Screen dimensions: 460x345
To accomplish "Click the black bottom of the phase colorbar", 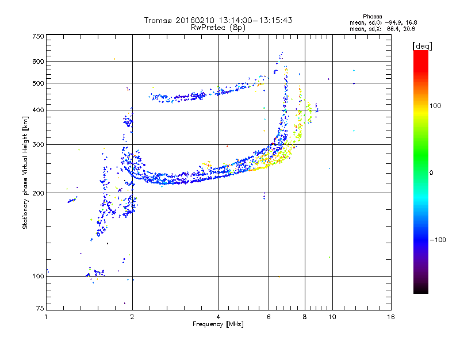I will tap(421, 290).
